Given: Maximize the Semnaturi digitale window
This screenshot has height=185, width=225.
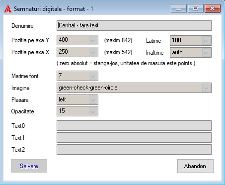Looking at the screenshot, I should 196,8.
